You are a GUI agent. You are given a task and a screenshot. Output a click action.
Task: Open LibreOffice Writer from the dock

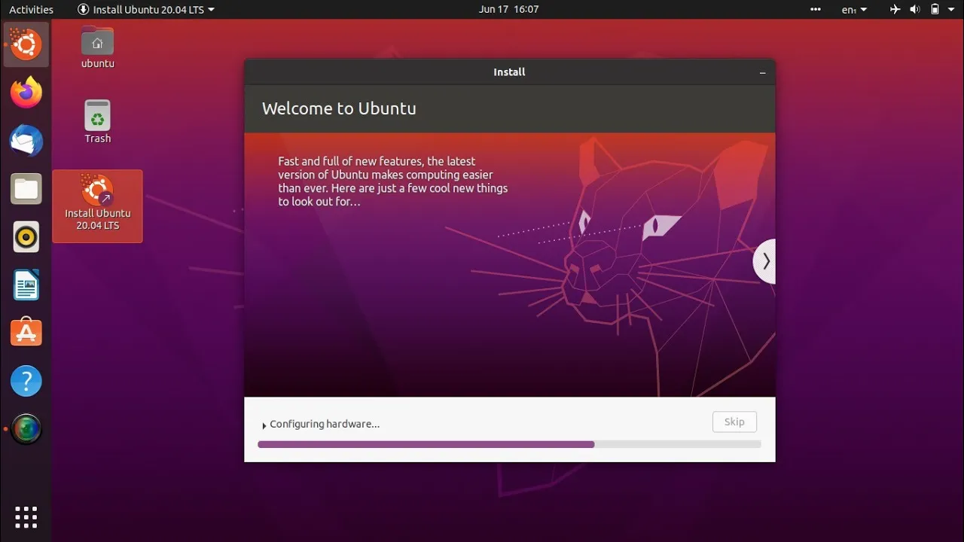click(x=26, y=285)
